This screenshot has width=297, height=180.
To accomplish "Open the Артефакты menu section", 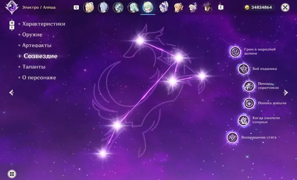I will click(x=37, y=45).
